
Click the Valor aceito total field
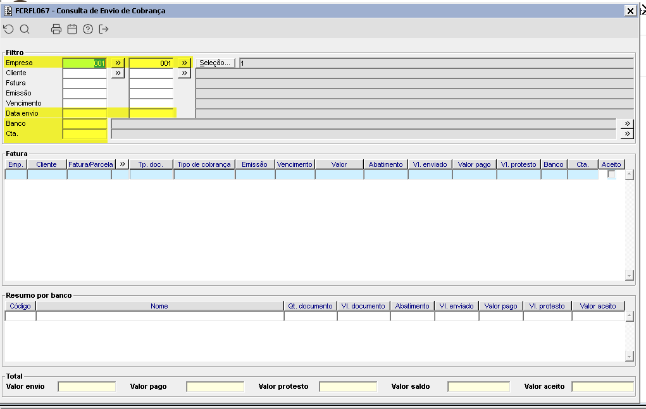(603, 386)
